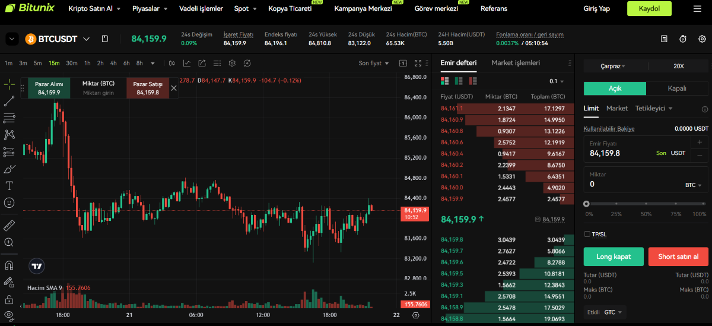Switch to the Market işlemleri tab

coord(516,63)
